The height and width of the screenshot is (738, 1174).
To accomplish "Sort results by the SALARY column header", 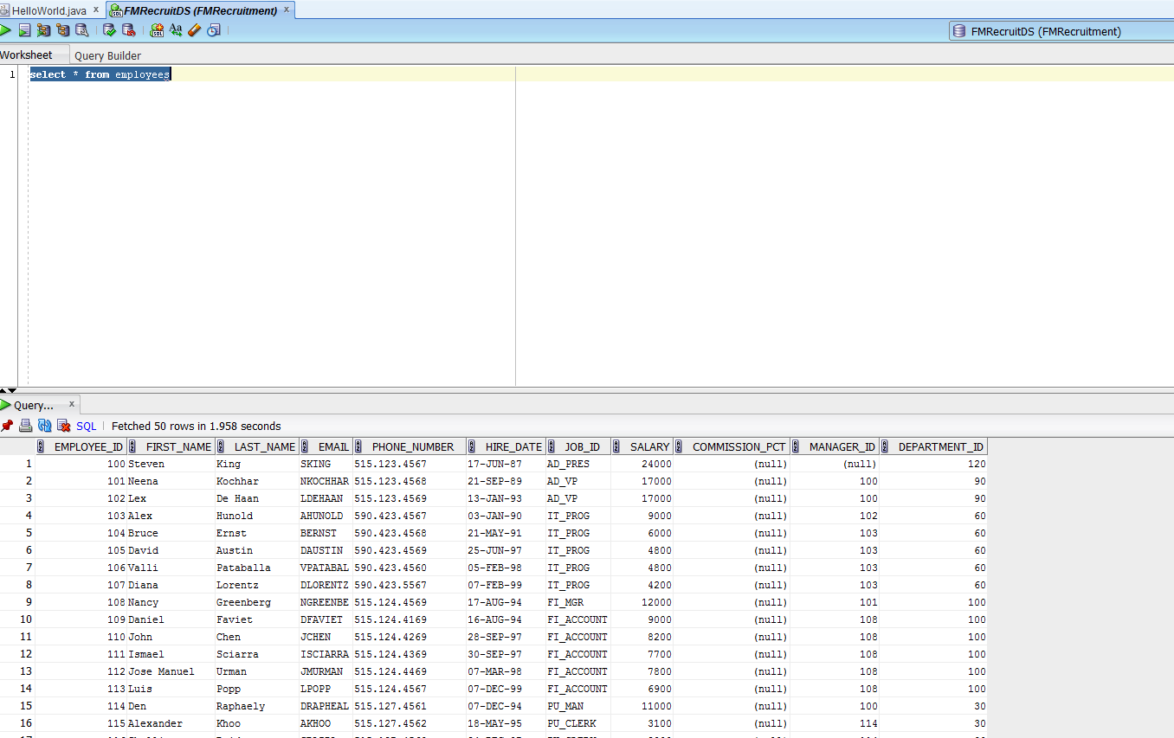I will tap(649, 446).
